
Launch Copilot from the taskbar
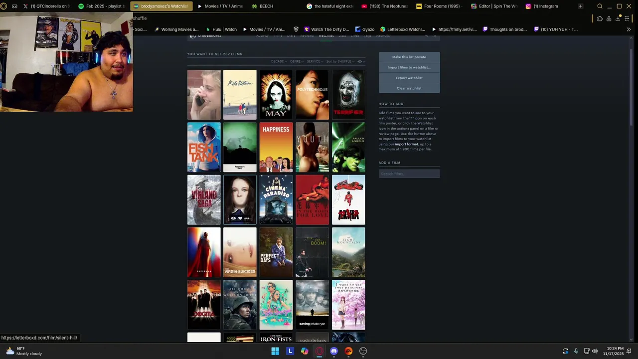305,351
